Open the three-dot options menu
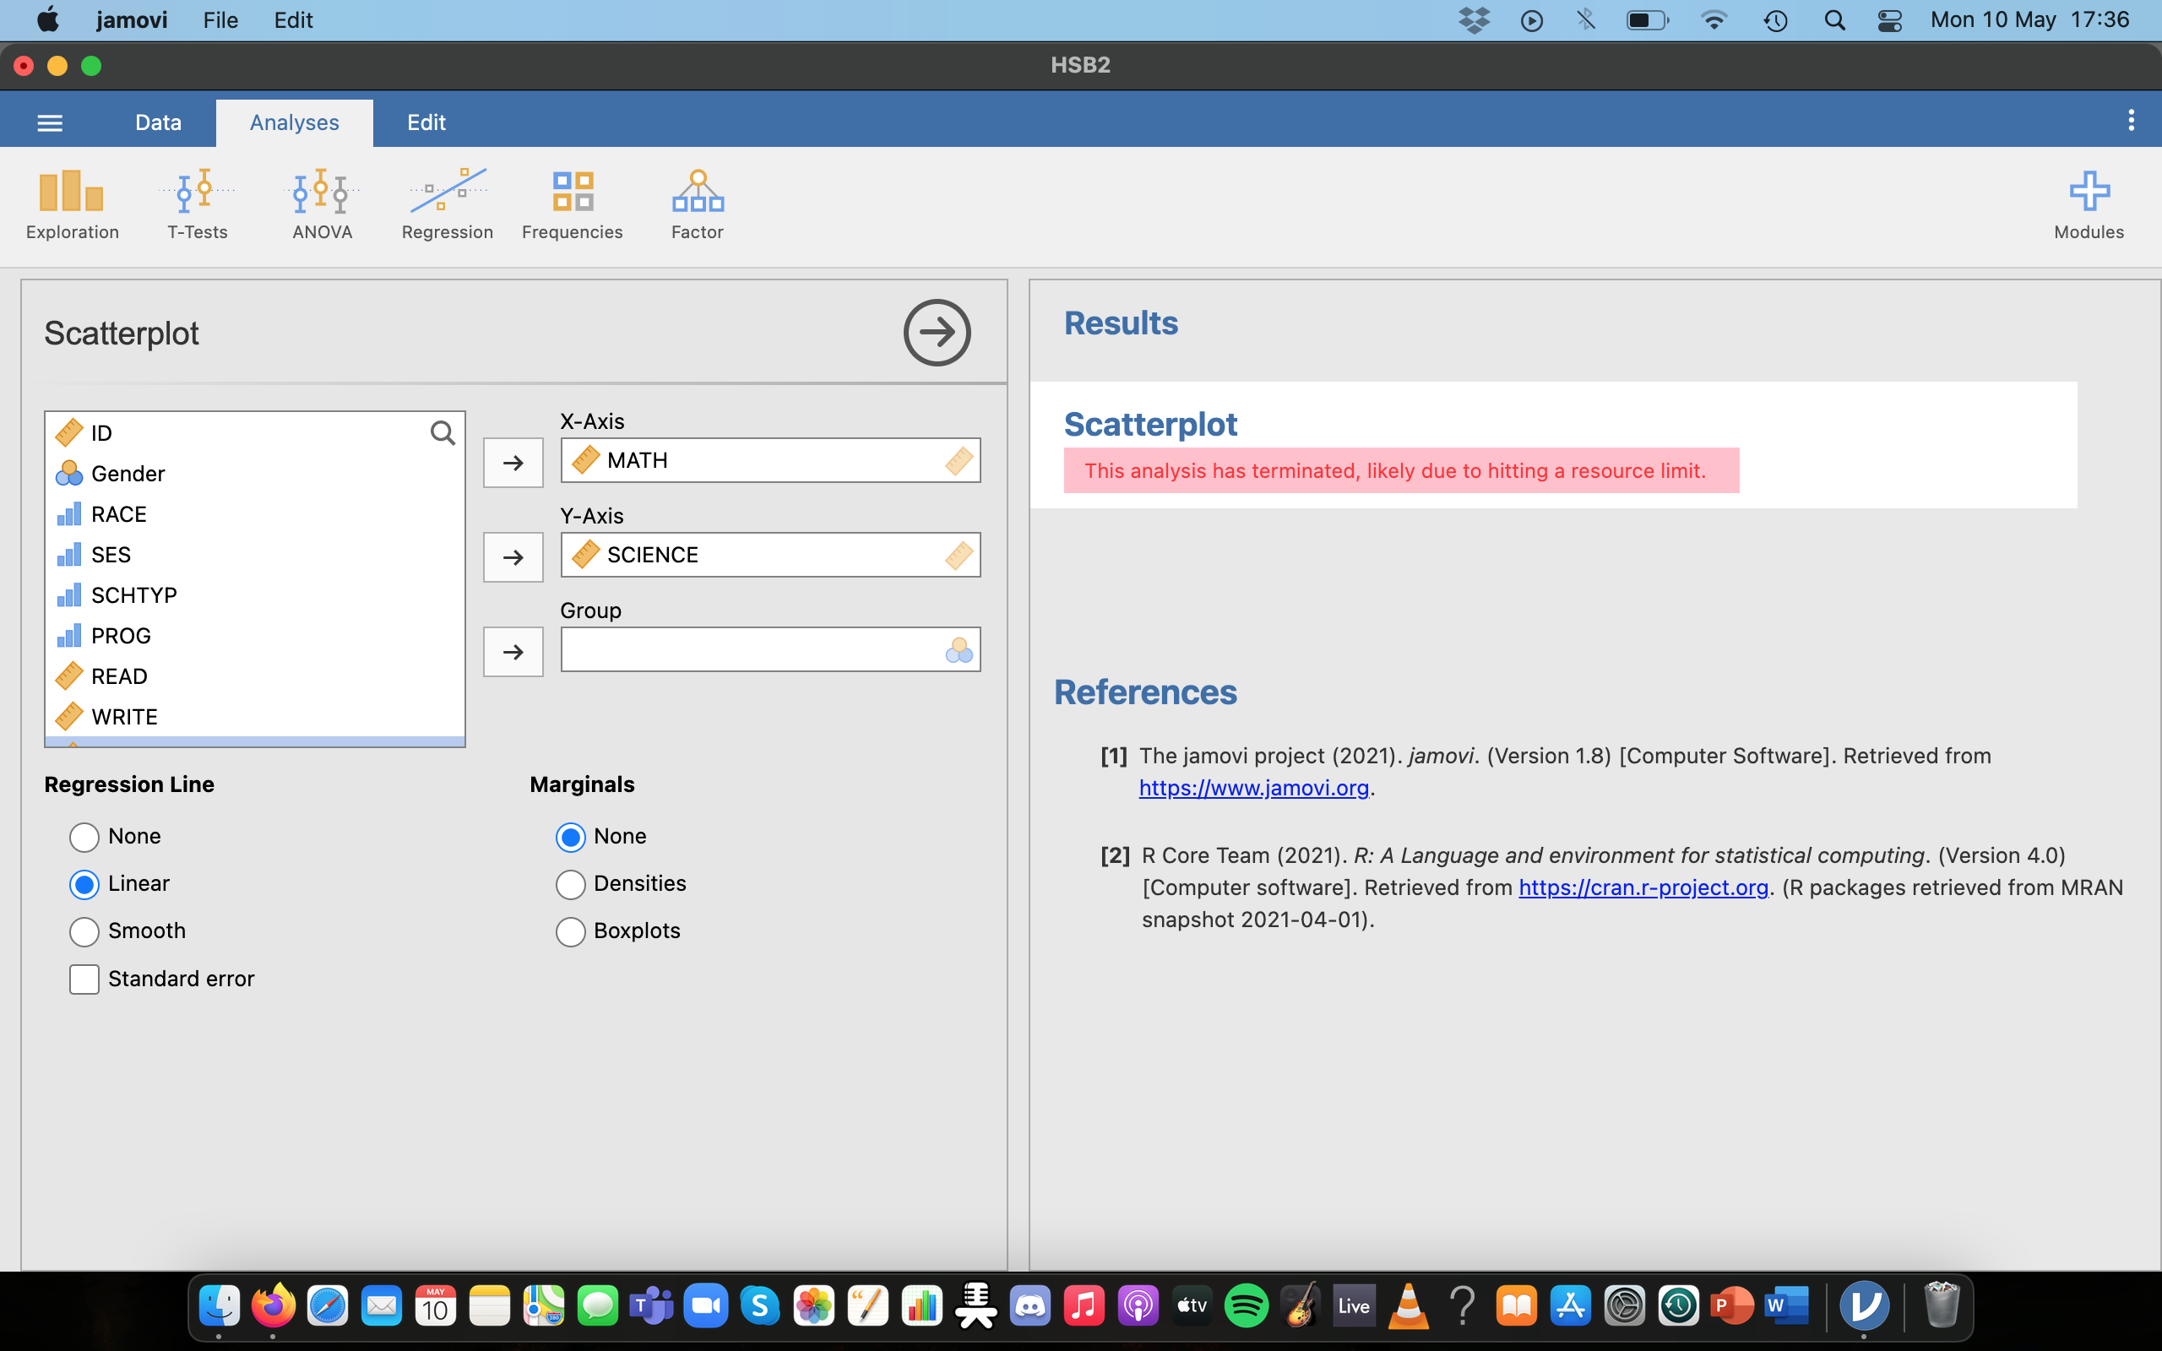2162x1351 pixels. pyautogui.click(x=2131, y=121)
